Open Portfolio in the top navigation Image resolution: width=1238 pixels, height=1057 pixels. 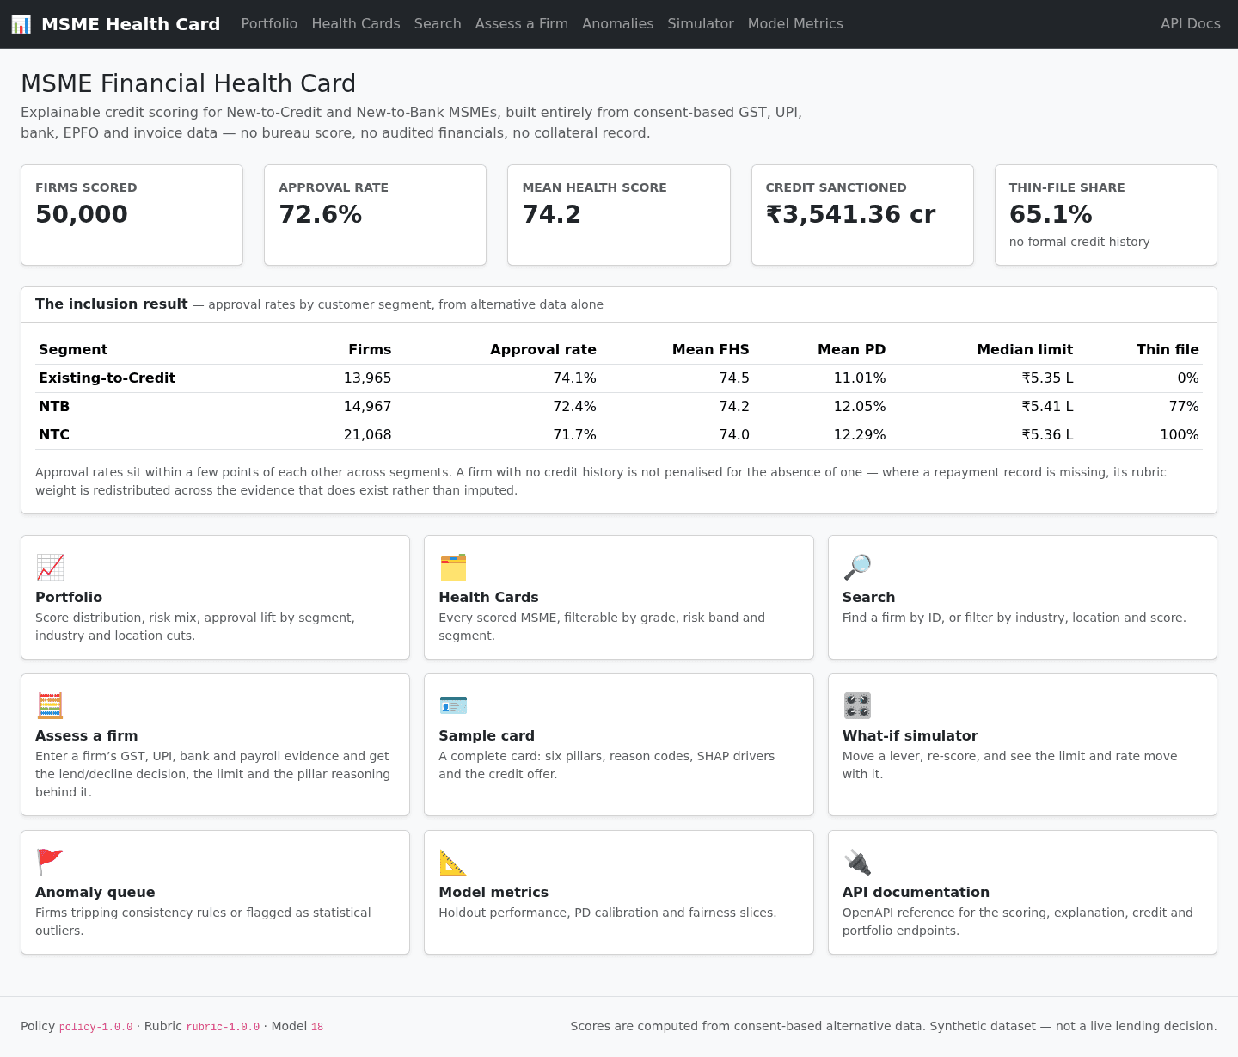click(269, 24)
